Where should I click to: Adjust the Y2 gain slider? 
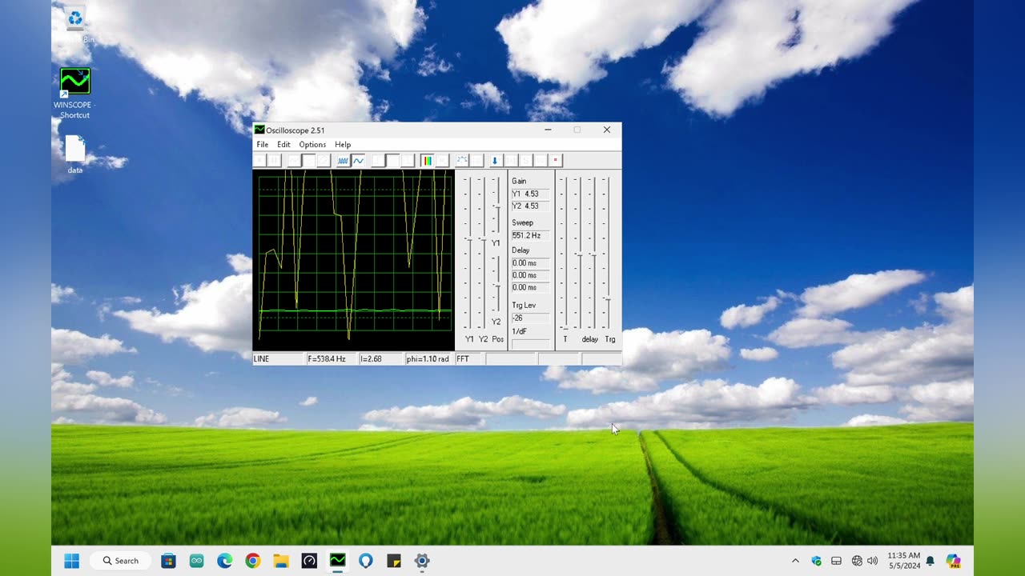click(x=483, y=252)
